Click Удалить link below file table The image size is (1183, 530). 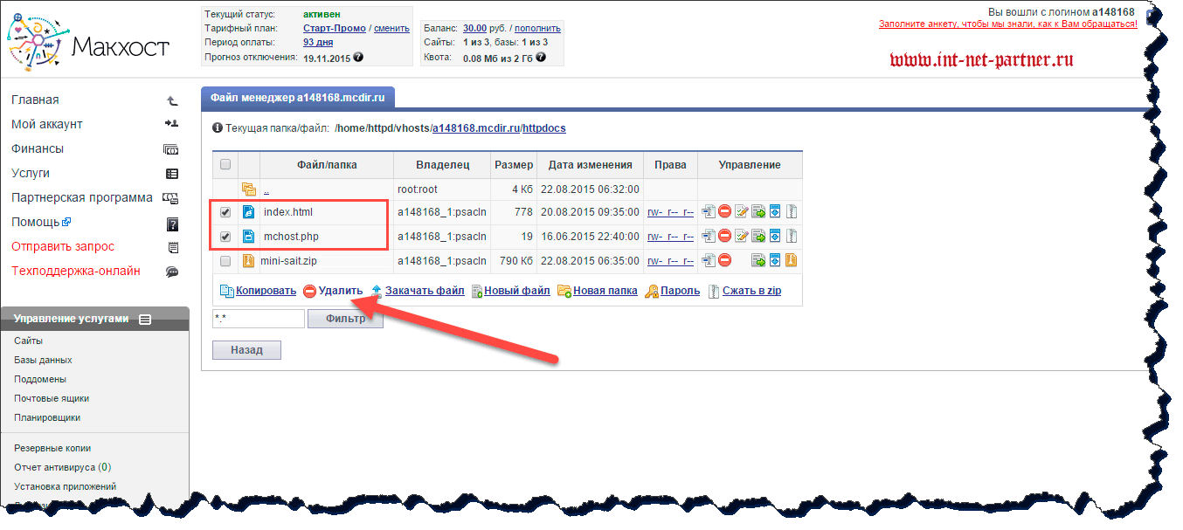click(340, 291)
